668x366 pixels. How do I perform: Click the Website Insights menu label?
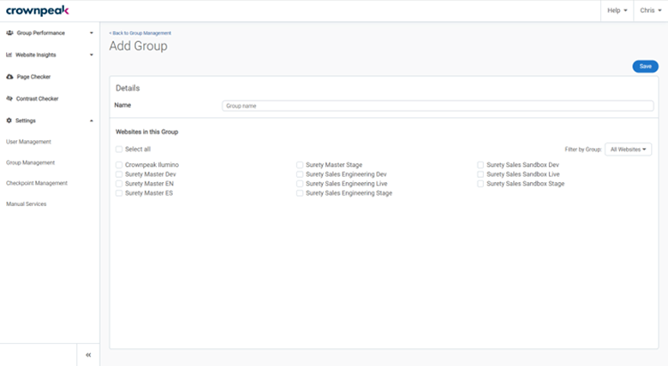coord(36,55)
